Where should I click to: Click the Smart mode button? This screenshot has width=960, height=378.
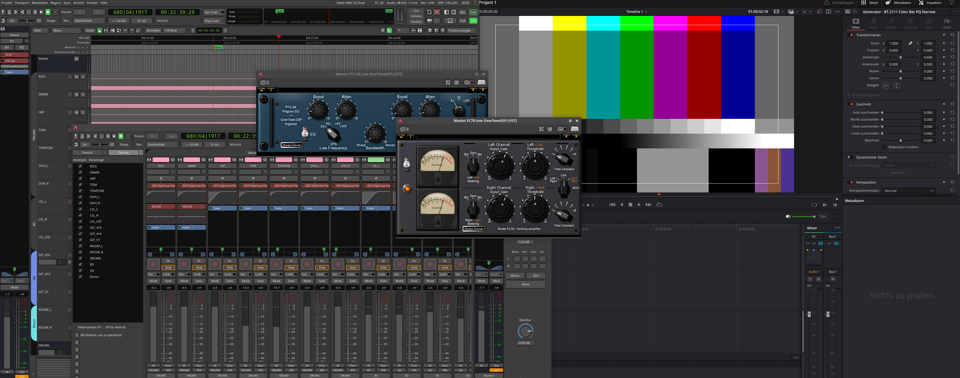[x=90, y=30]
